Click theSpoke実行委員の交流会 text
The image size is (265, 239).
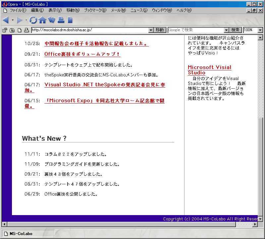[101, 75]
